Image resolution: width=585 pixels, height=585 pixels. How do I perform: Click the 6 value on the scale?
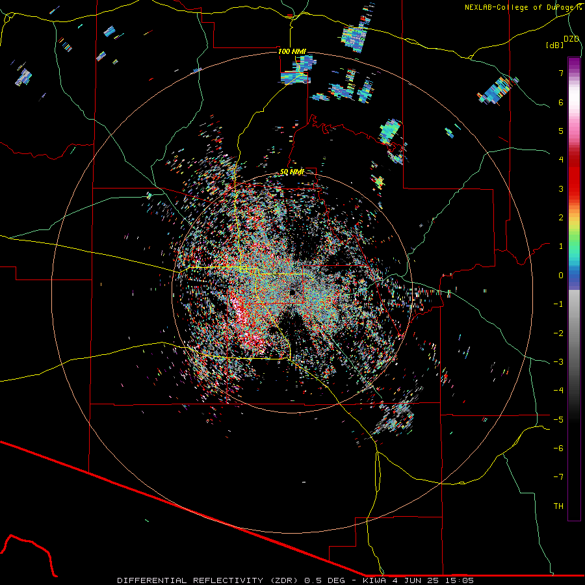click(561, 102)
